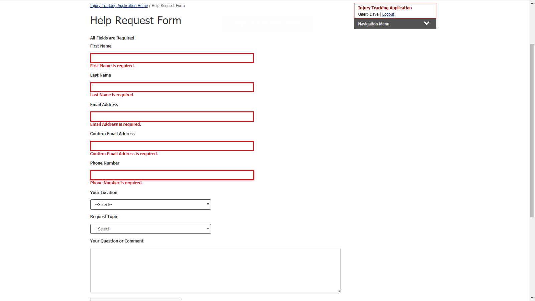535x301 pixels.
Task: Open the Your Location dropdown
Action: click(x=150, y=205)
